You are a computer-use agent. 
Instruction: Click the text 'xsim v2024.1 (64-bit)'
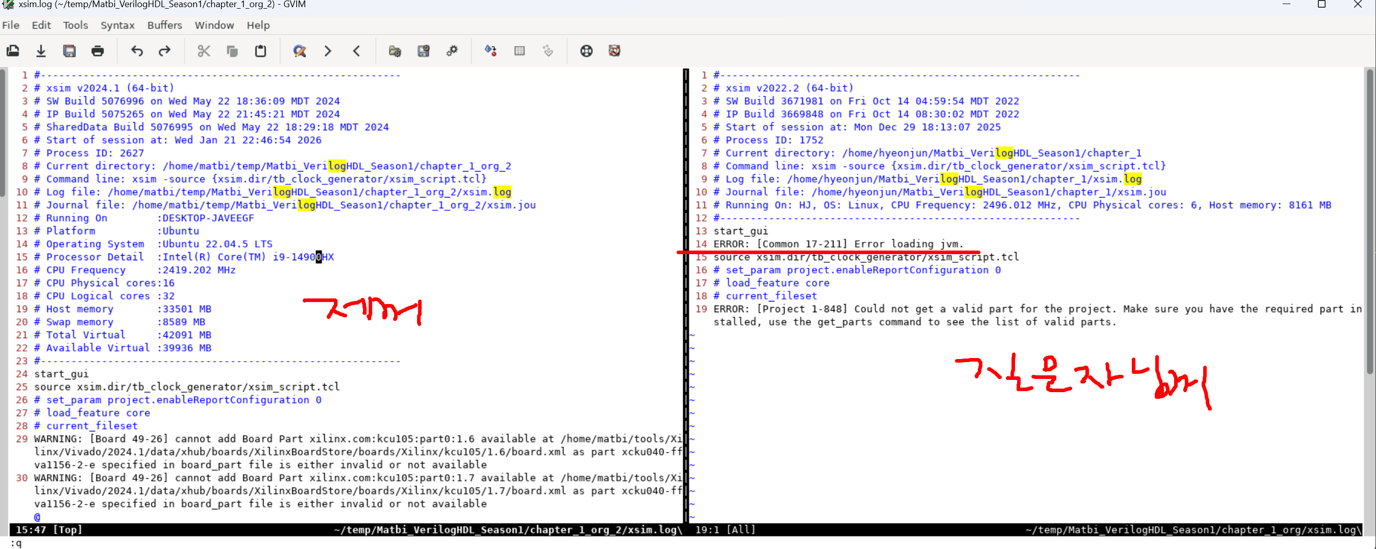click(110, 88)
